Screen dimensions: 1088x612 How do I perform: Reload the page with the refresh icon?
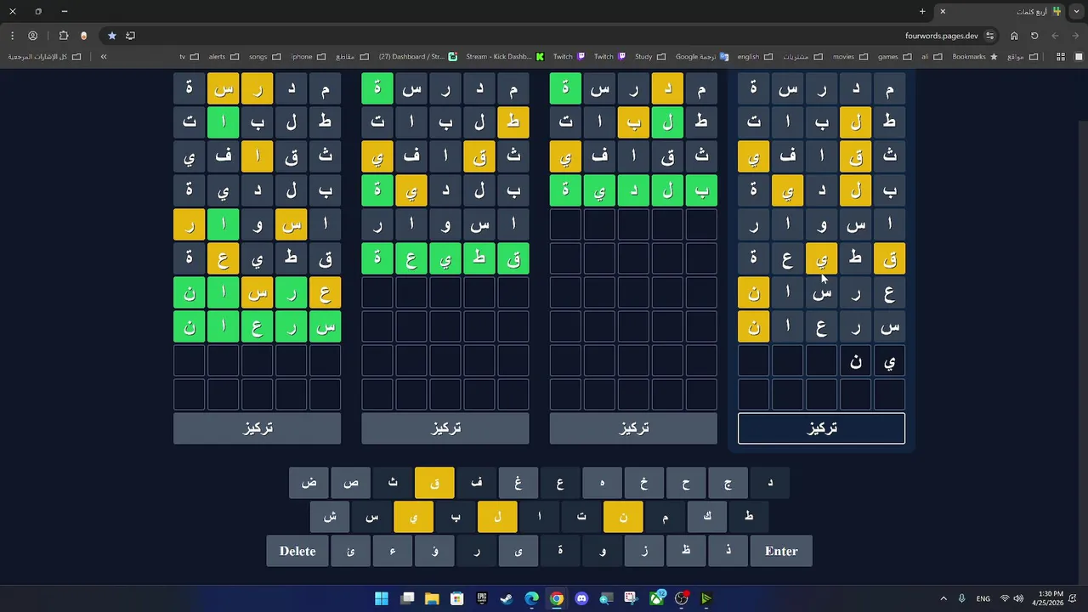pos(1034,36)
